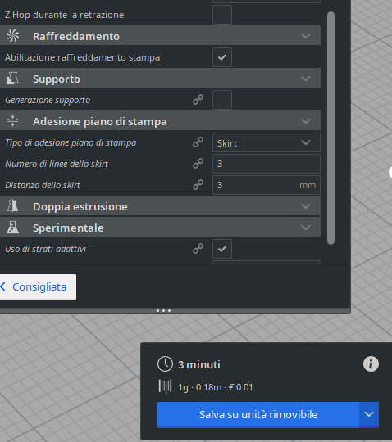Open save options arrow next to Salva button
Screen dimensions: 392x442
click(369, 415)
